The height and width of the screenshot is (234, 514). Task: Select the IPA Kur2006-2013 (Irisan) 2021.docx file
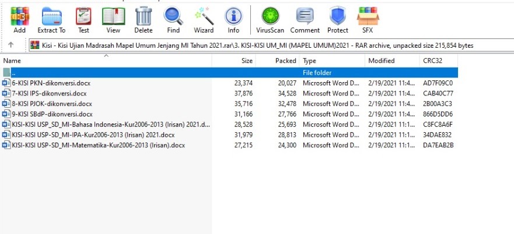click(93, 135)
